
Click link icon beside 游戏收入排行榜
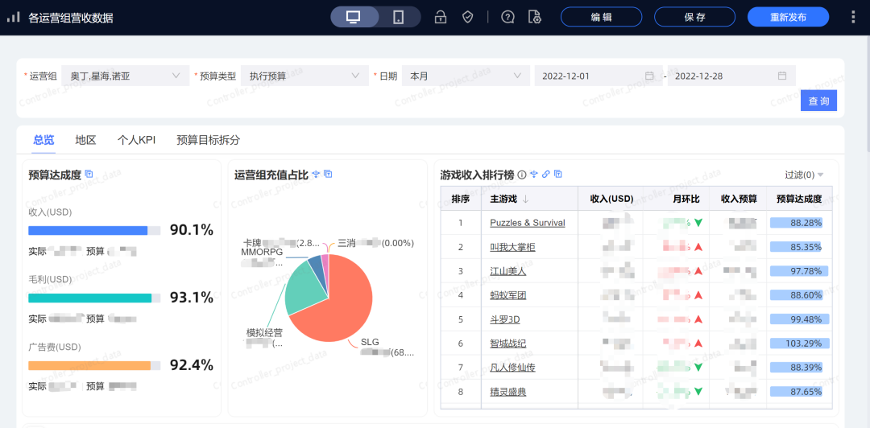click(x=546, y=175)
